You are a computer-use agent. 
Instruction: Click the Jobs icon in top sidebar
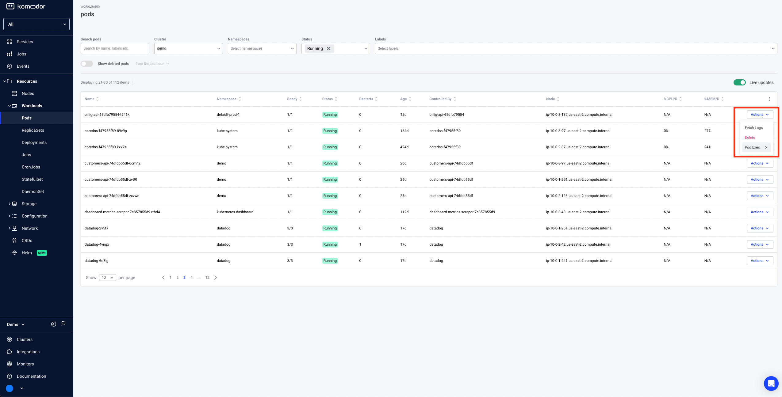(x=10, y=54)
